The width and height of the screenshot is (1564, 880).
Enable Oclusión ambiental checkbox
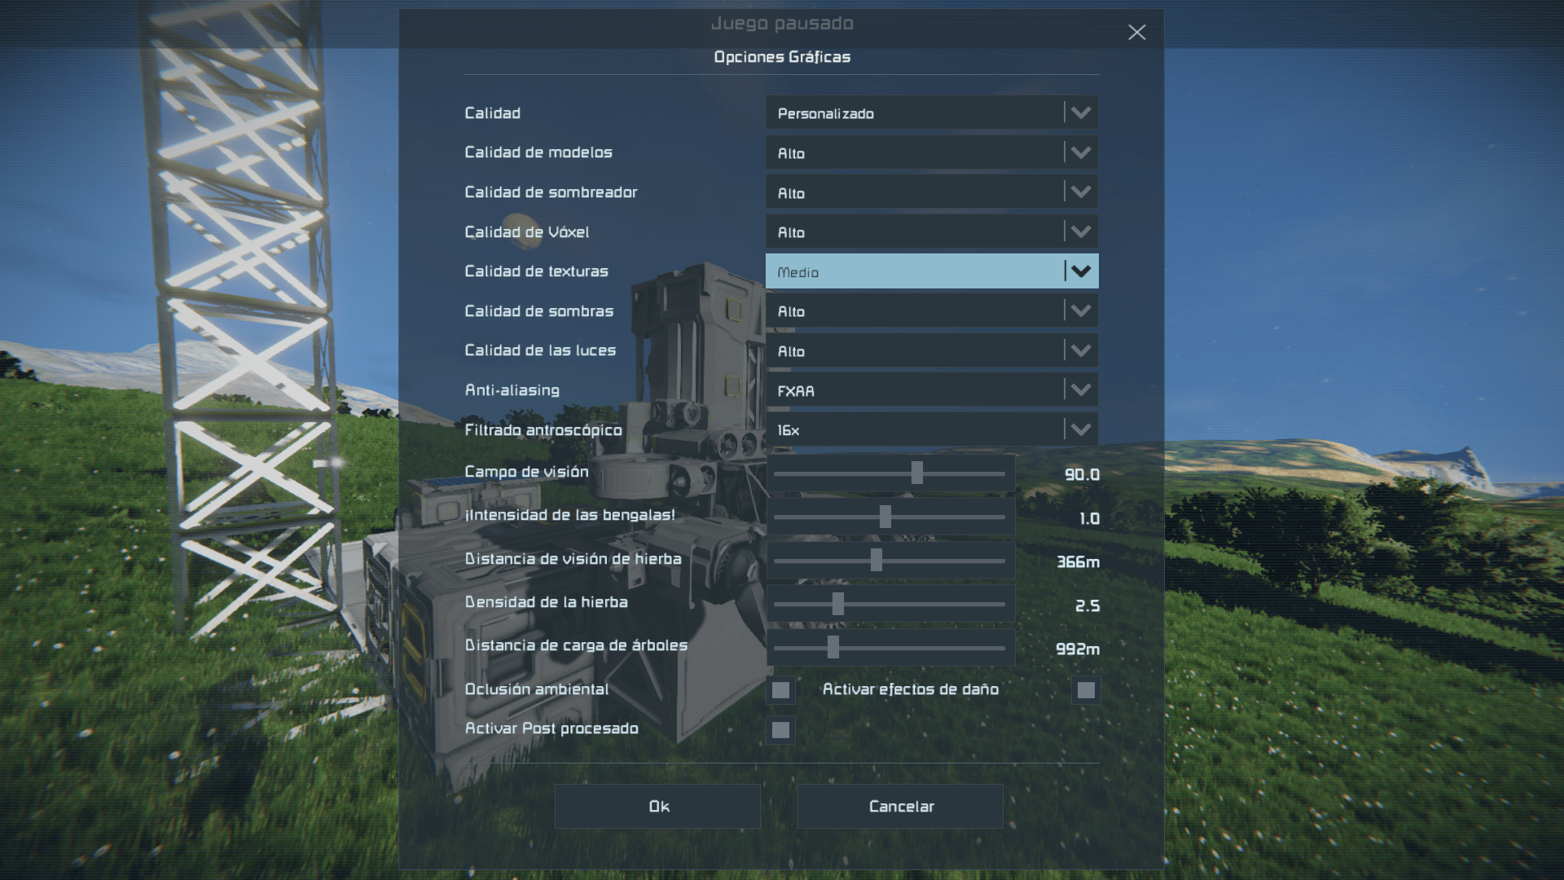click(x=780, y=690)
